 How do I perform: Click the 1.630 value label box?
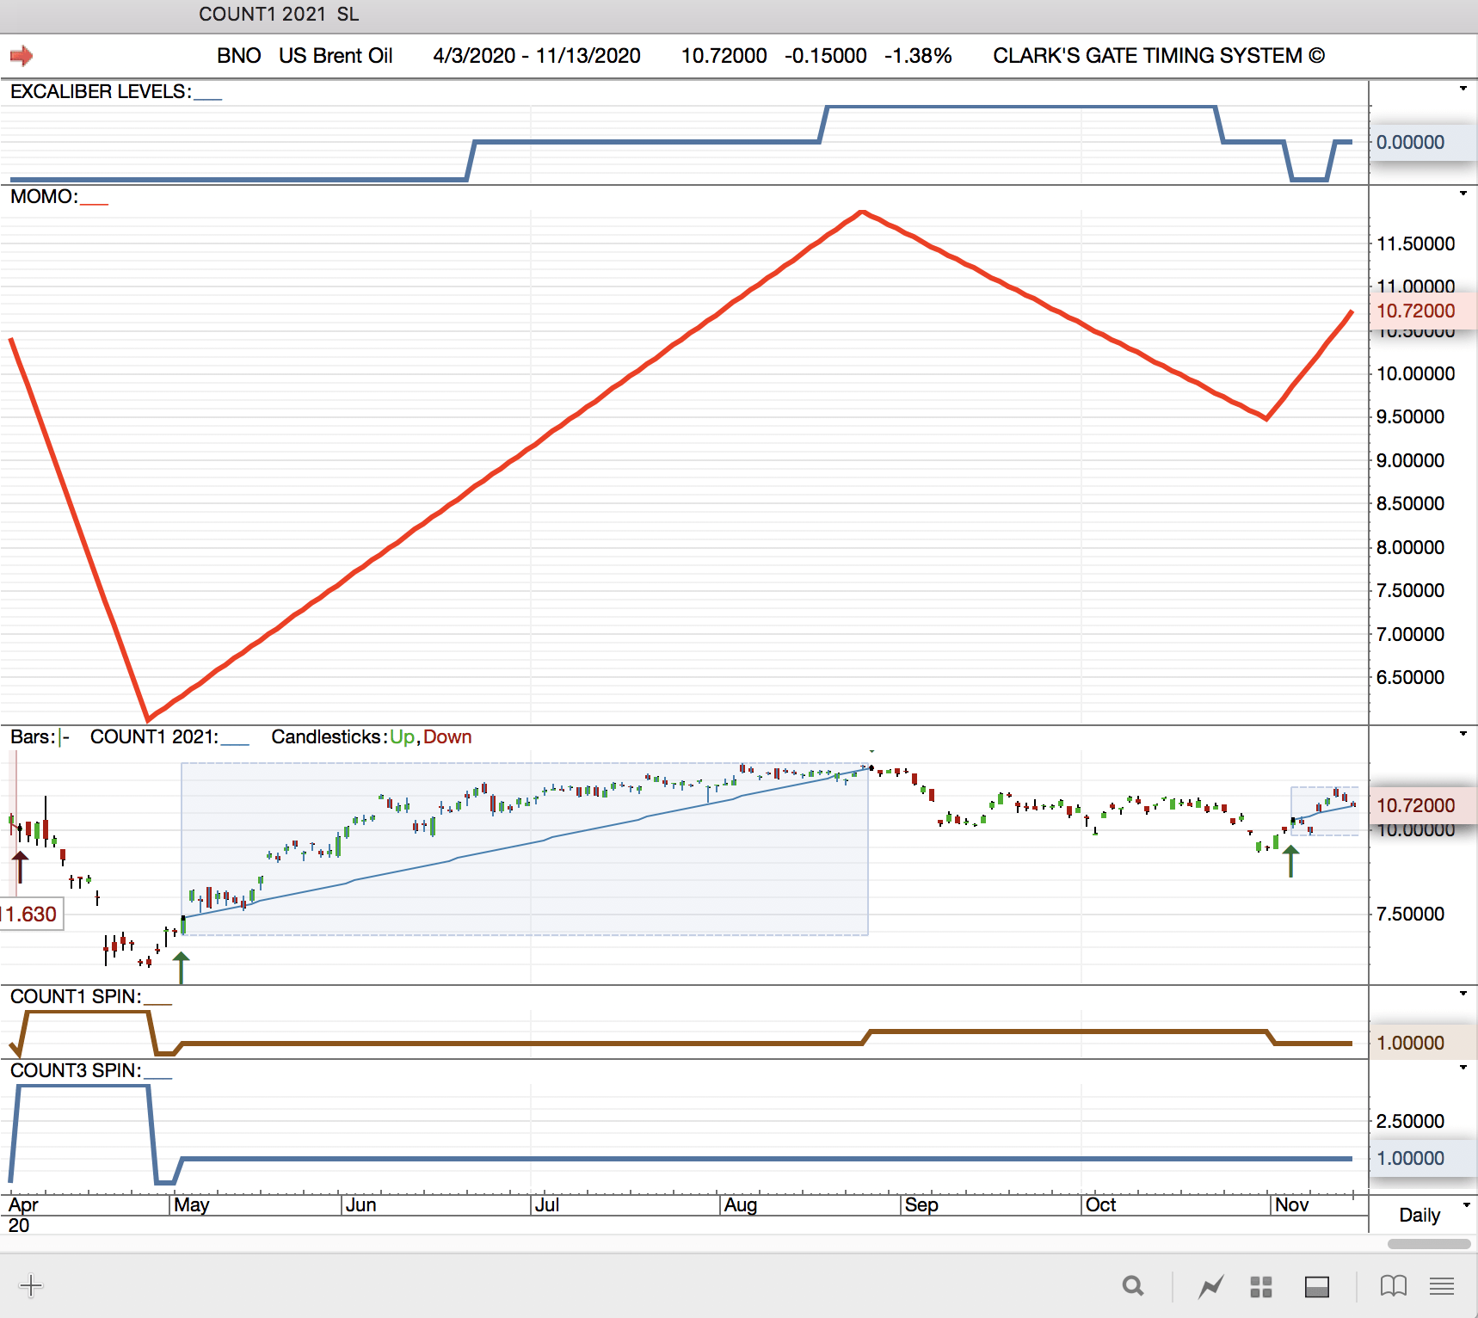click(31, 915)
